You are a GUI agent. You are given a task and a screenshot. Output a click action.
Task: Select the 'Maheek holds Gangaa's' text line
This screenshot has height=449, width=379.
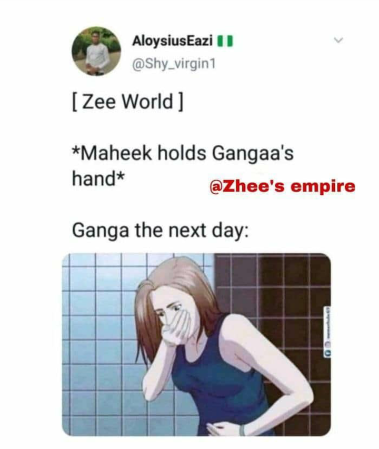[183, 154]
